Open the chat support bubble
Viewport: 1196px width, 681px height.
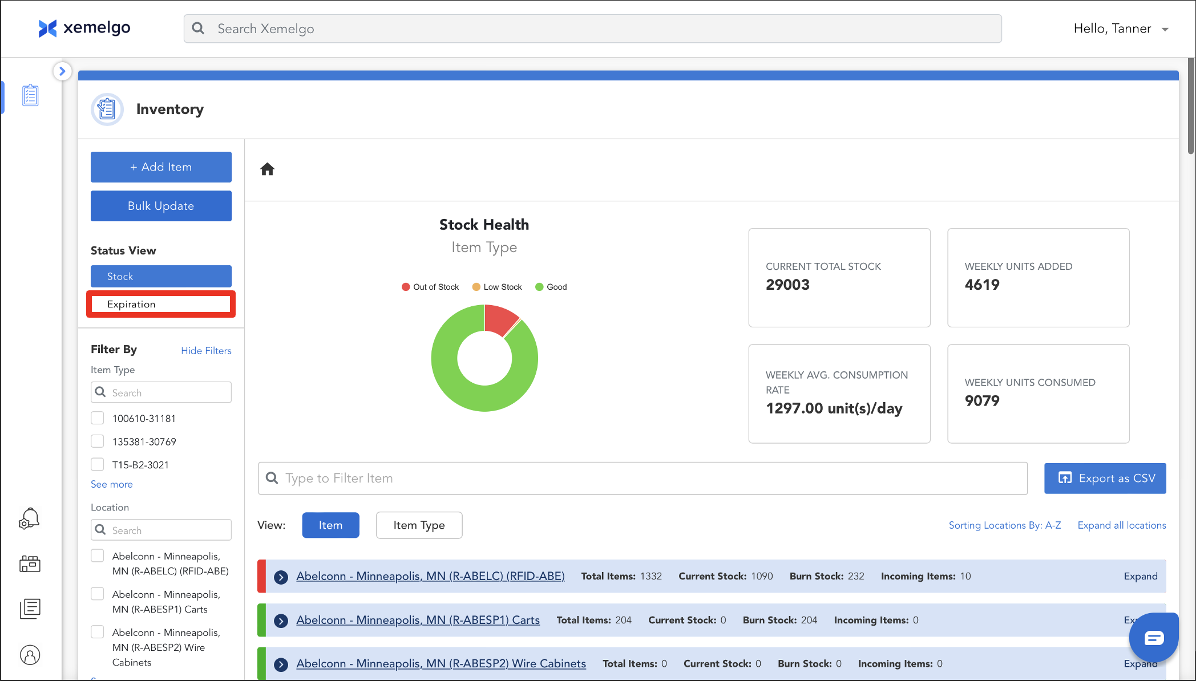1153,638
